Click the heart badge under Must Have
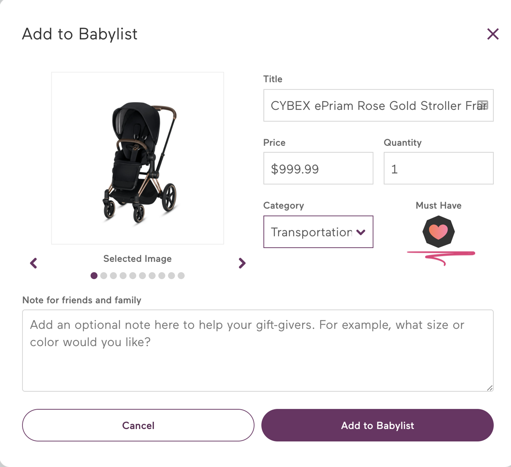511x467 pixels. 438,232
